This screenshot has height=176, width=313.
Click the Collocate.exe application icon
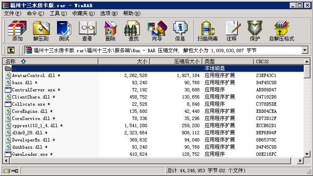(8, 104)
